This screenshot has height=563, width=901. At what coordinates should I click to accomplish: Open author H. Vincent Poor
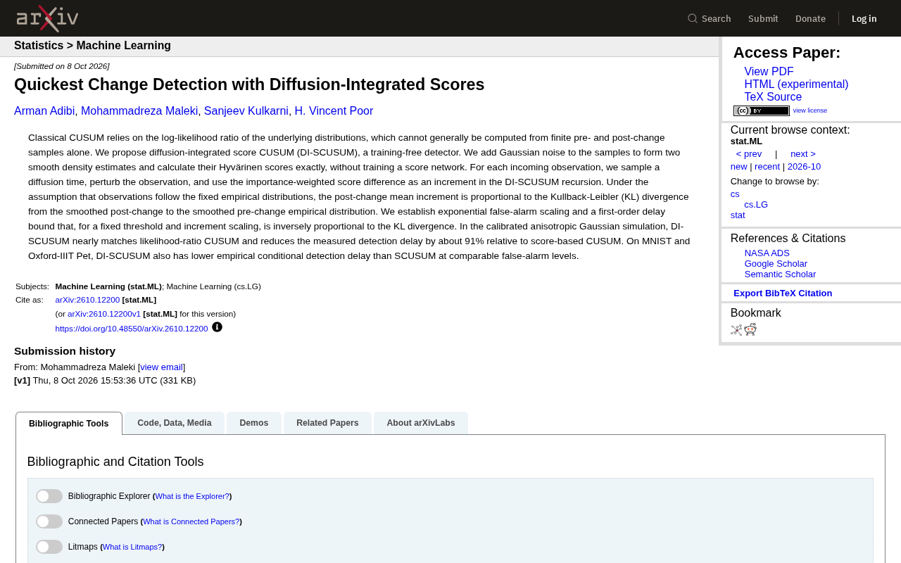334,111
